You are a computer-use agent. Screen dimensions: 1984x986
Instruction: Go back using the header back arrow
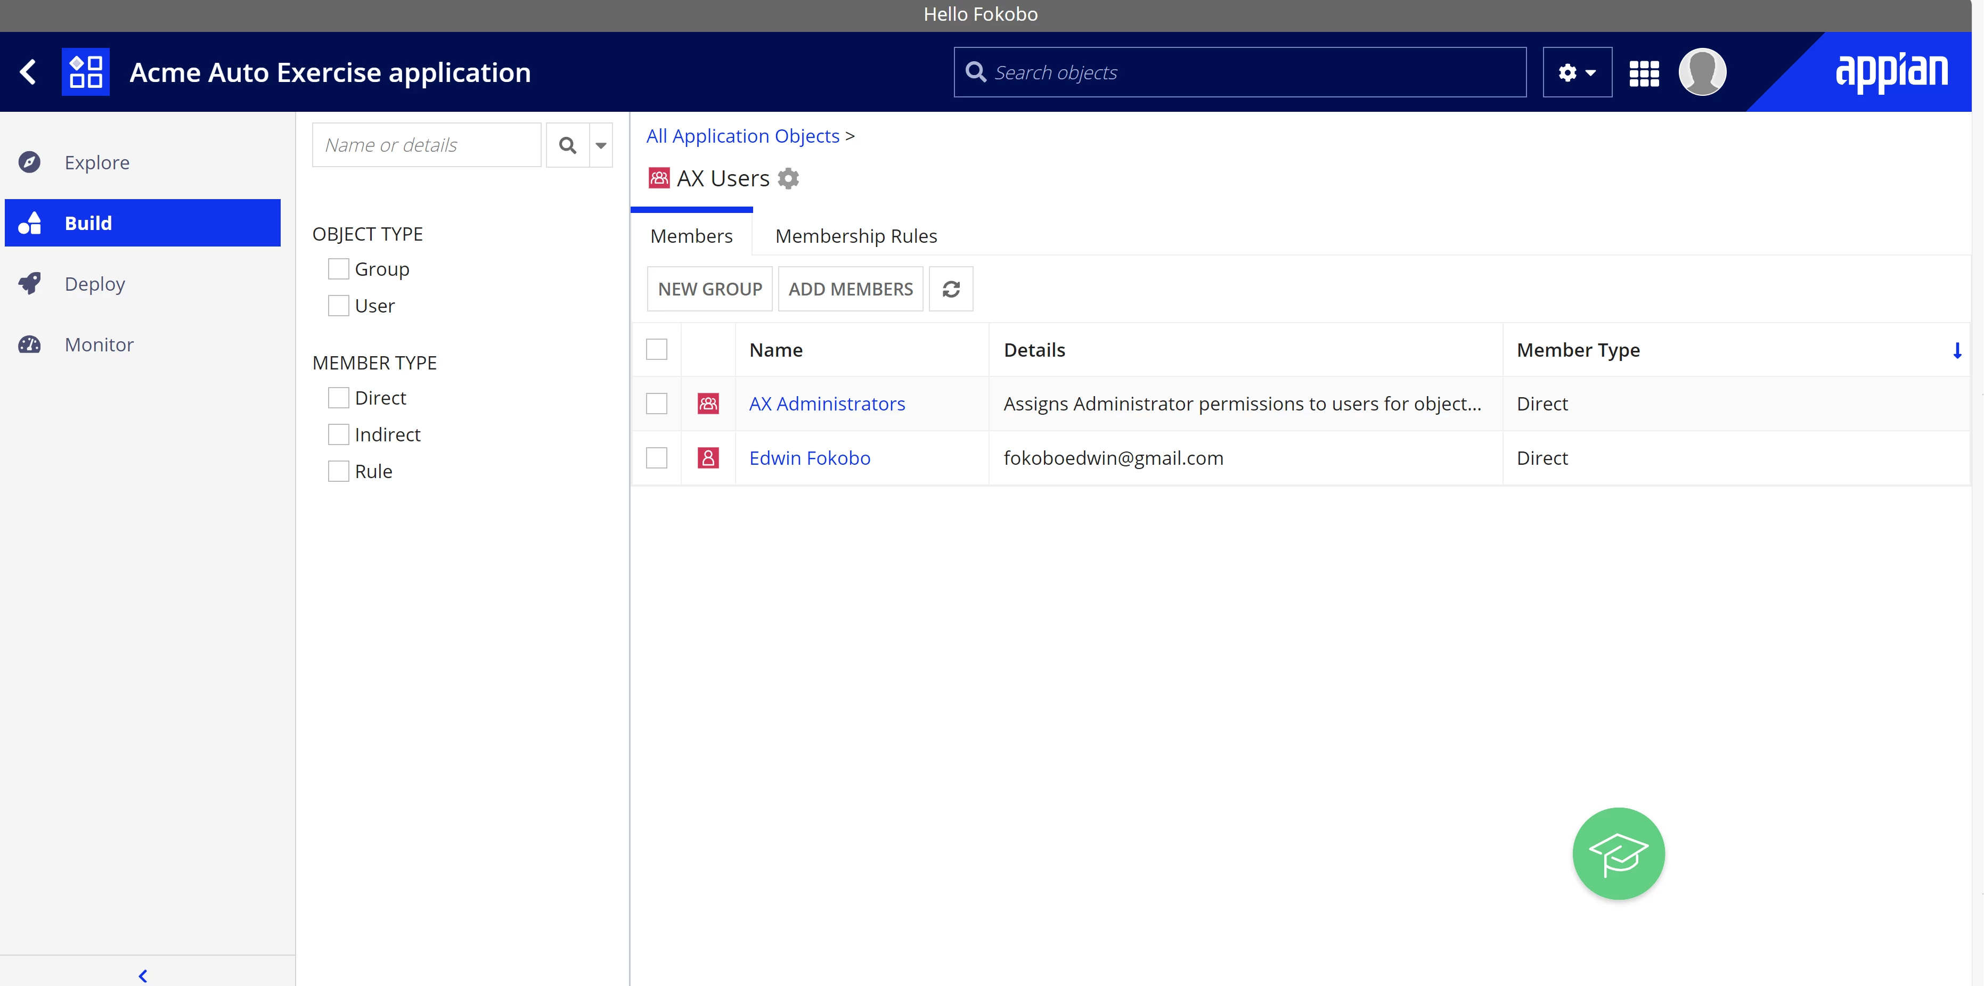click(x=29, y=72)
